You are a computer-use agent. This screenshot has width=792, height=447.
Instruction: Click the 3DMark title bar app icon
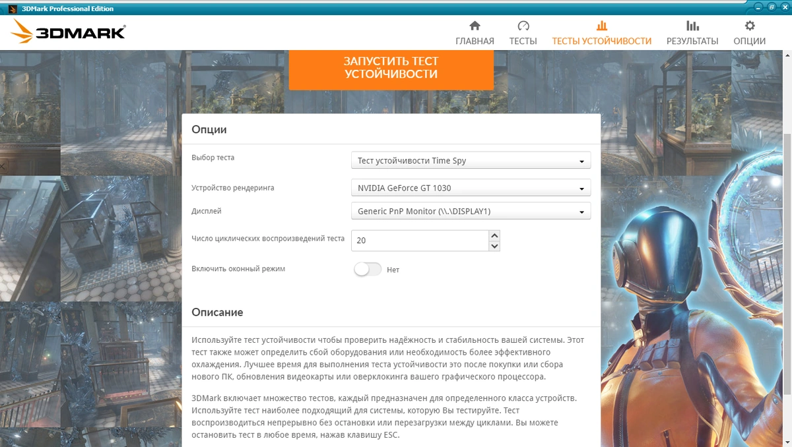click(x=12, y=9)
